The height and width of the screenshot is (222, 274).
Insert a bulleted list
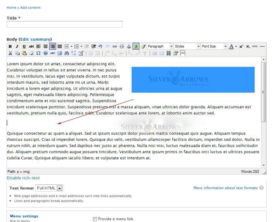(66, 46)
